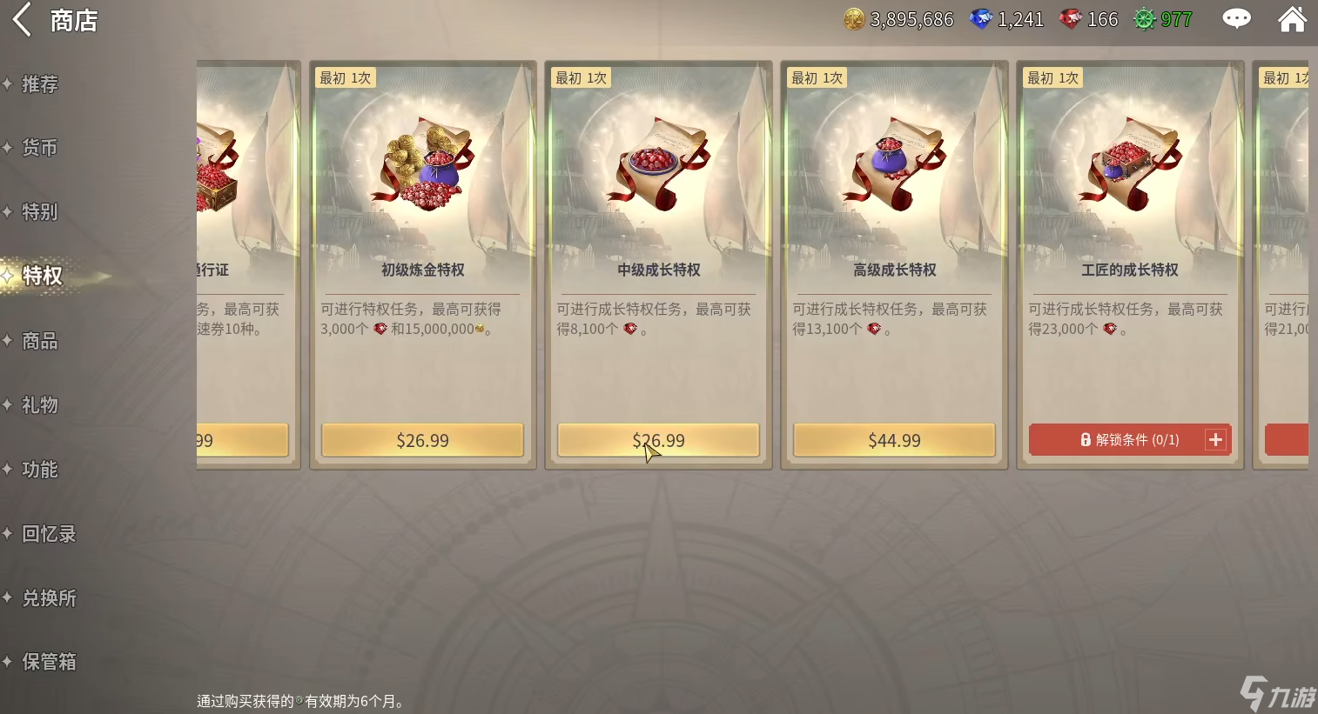Screen dimensions: 1318x714
Task: Switch to the 商品 category
Action: pos(40,341)
